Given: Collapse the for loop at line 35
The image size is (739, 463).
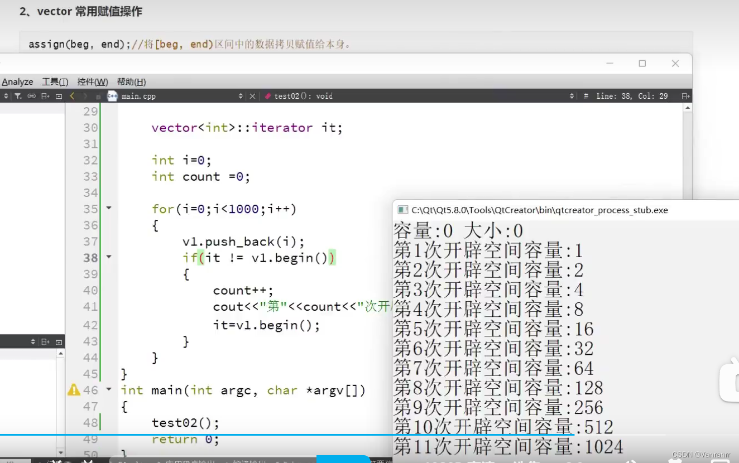Looking at the screenshot, I should click(109, 208).
